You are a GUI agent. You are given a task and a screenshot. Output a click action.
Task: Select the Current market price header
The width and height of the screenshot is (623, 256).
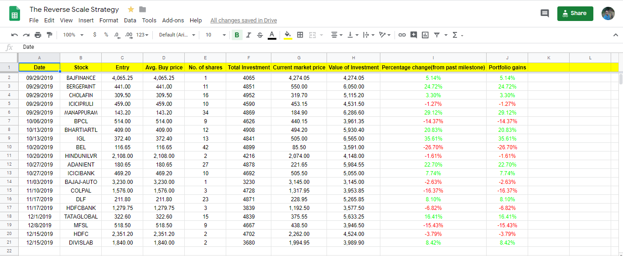(299, 68)
